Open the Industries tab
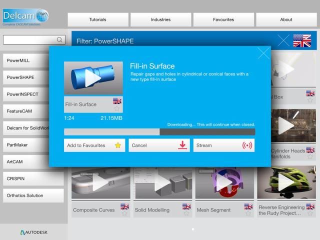Image resolution: width=320 pixels, height=240 pixels. (x=160, y=19)
